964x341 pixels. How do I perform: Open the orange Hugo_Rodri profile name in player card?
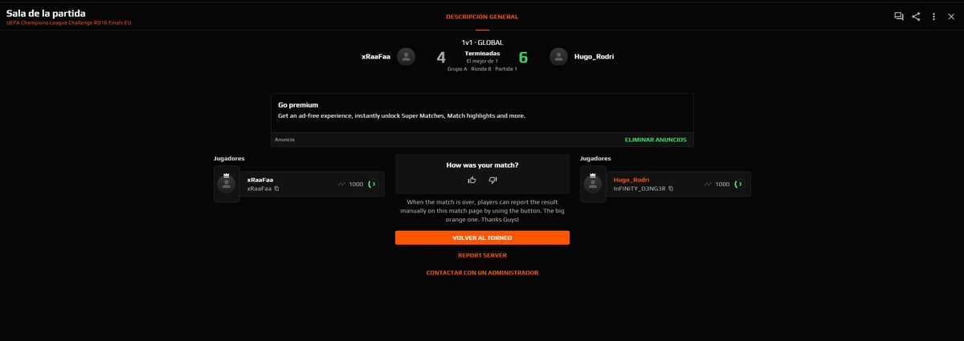click(631, 180)
